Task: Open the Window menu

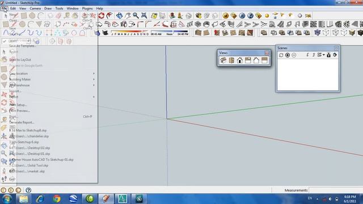Action: click(73, 8)
